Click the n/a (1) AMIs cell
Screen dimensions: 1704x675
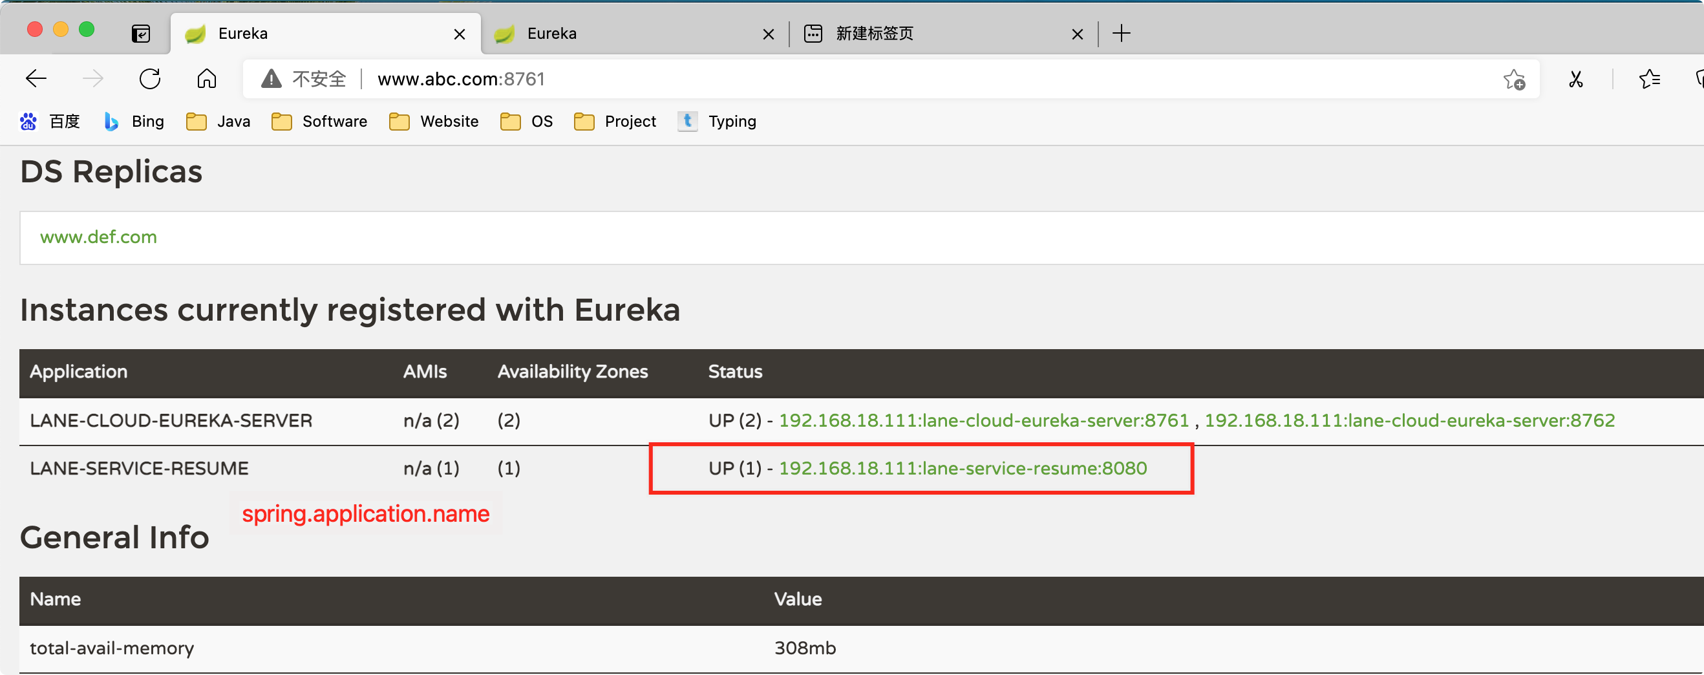(x=431, y=469)
